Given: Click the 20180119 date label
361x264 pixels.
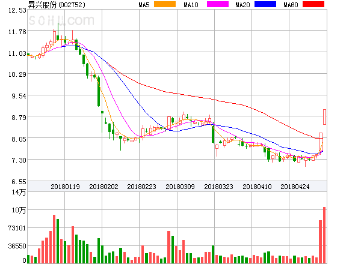Looking at the screenshot, I should (65, 187).
